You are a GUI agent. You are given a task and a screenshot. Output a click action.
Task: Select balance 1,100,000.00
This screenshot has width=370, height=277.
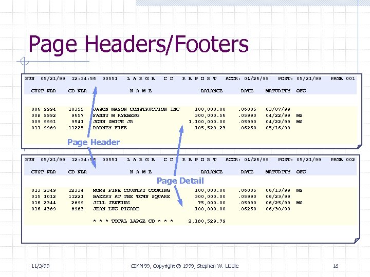(207, 122)
